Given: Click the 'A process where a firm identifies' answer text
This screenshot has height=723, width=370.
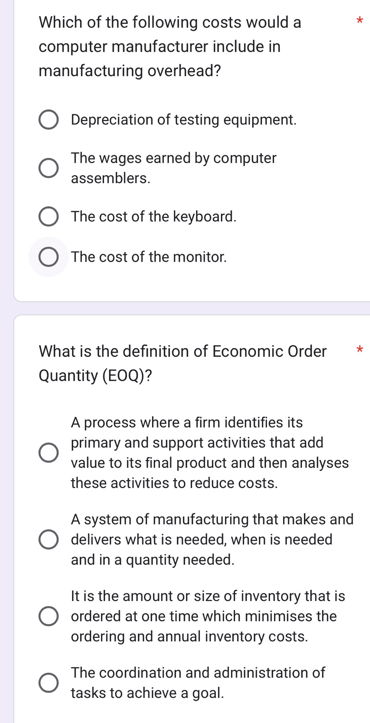Looking at the screenshot, I should [x=187, y=422].
